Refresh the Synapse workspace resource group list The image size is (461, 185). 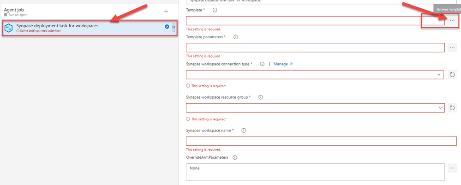coord(452,108)
